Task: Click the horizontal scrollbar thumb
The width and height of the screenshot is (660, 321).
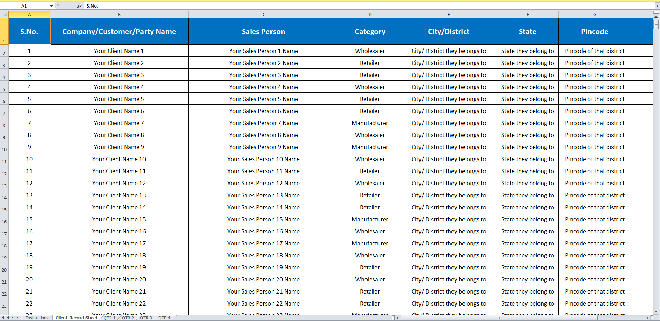Action: point(499,318)
